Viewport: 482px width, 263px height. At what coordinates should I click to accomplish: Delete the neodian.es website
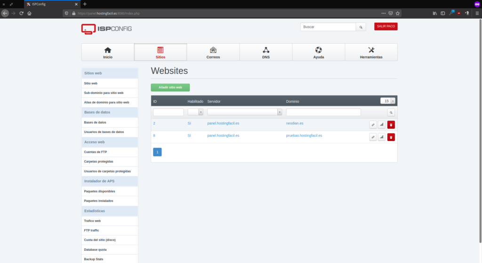pyautogui.click(x=391, y=124)
